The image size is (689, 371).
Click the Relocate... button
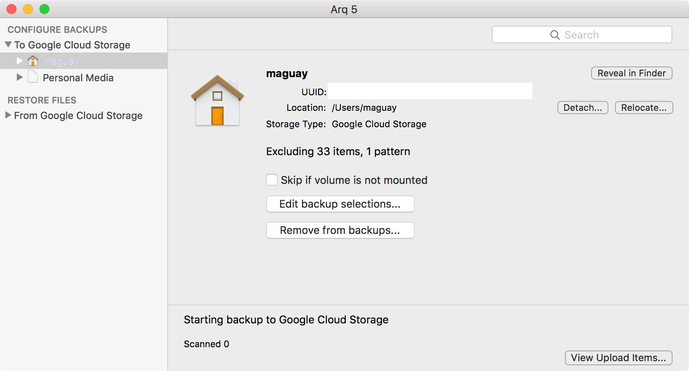[x=644, y=108]
